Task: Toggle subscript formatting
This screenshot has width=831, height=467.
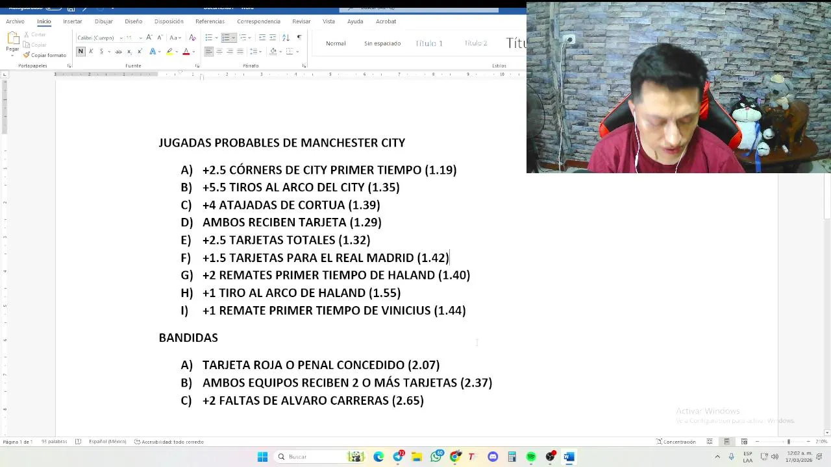Action: 129,51
